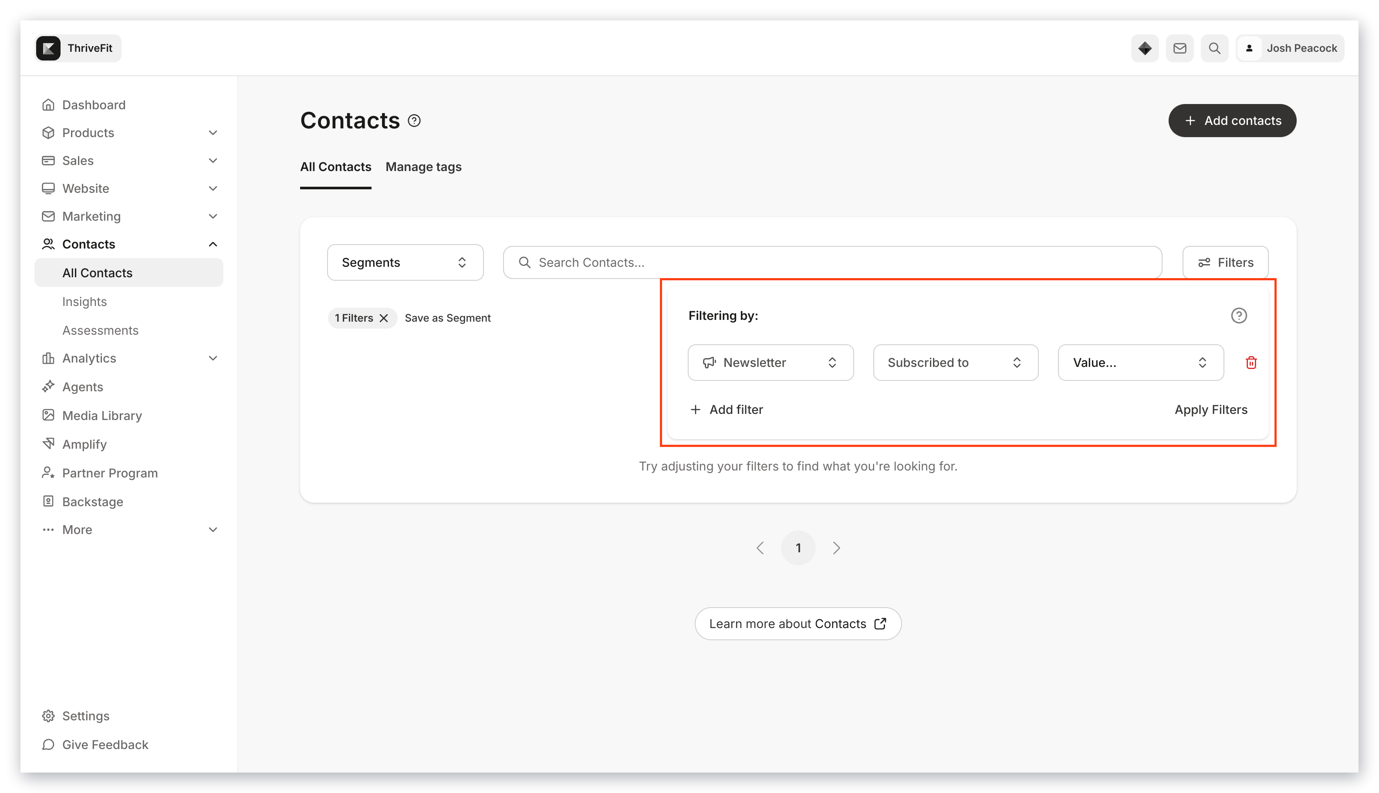1379x793 pixels.
Task: Click the Products box icon
Action: 48,132
